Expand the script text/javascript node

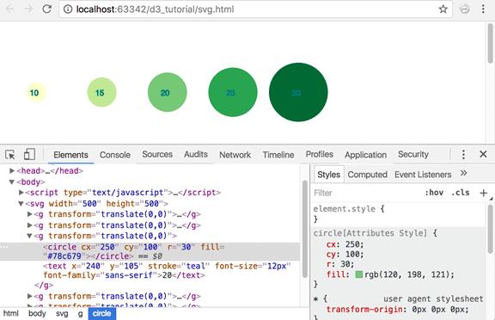tap(21, 193)
